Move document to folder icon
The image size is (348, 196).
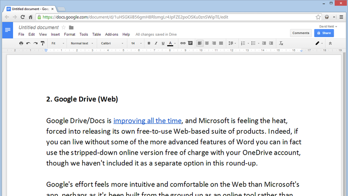(x=71, y=27)
